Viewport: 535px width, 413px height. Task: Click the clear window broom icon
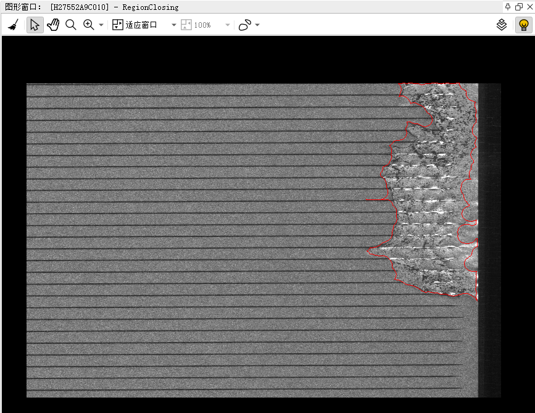(13, 25)
